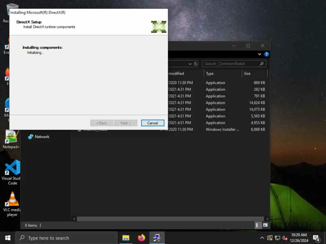
Task: Select Network in Explorer navigation pane
Action: pos(39,137)
